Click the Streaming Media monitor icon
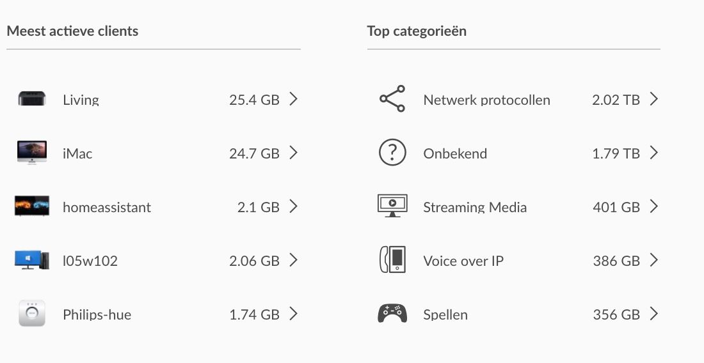 pos(392,206)
